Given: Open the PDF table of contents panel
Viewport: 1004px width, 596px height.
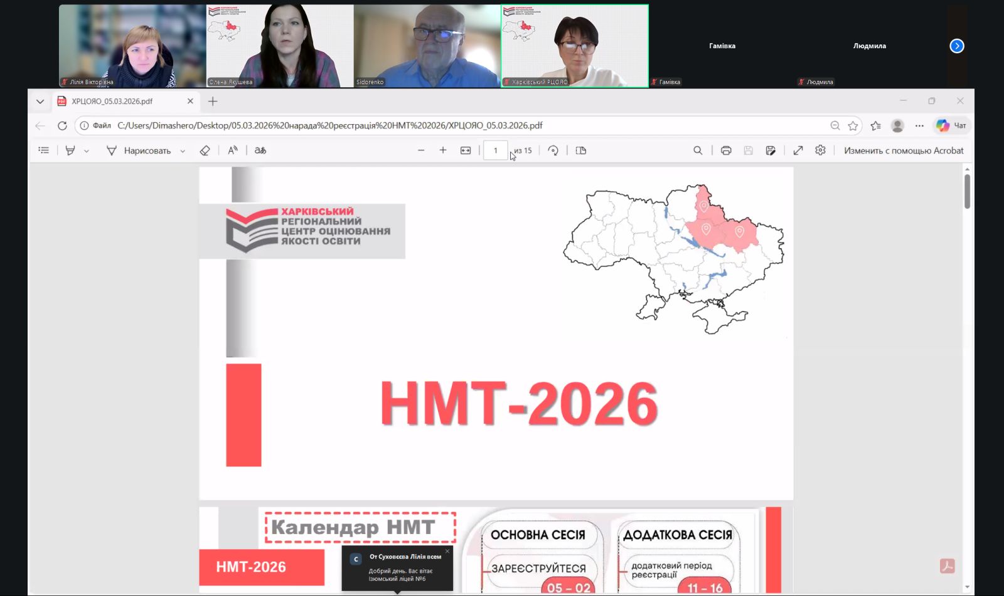Looking at the screenshot, I should [x=43, y=150].
